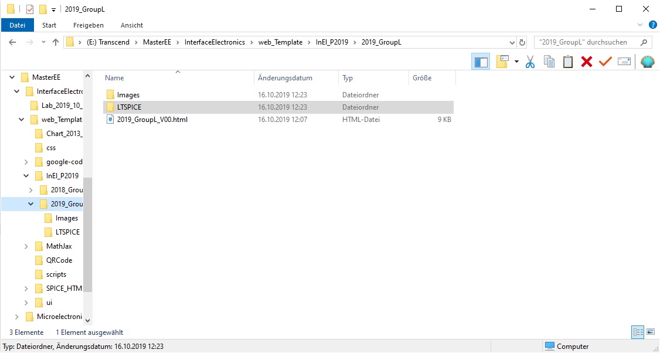Open the Ansicht ribbon tab

[x=132, y=25]
